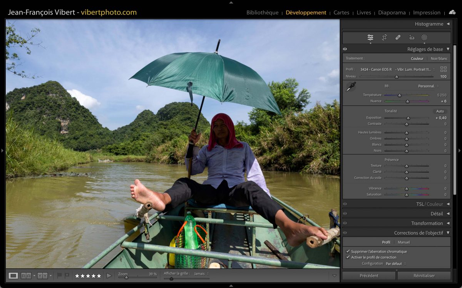Click the slideshow play button

click(x=109, y=275)
